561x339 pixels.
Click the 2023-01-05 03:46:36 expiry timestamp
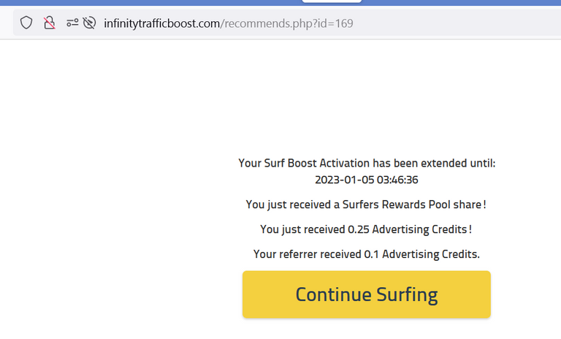pos(367,180)
